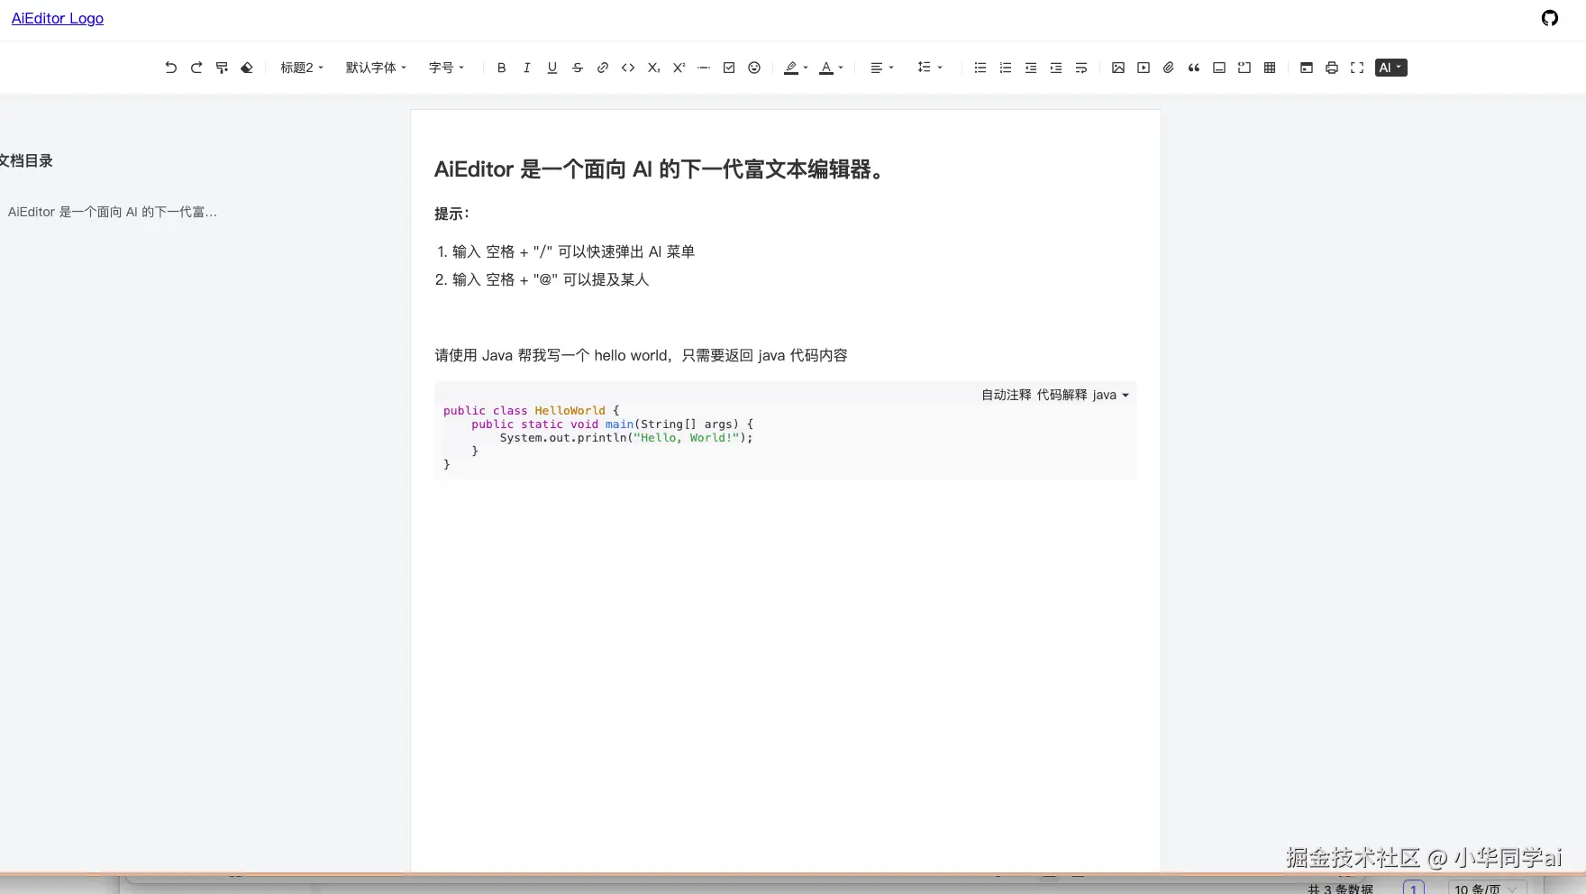Click the list item about 提及某人
Viewport: 1586px width, 894px height.
point(551,279)
